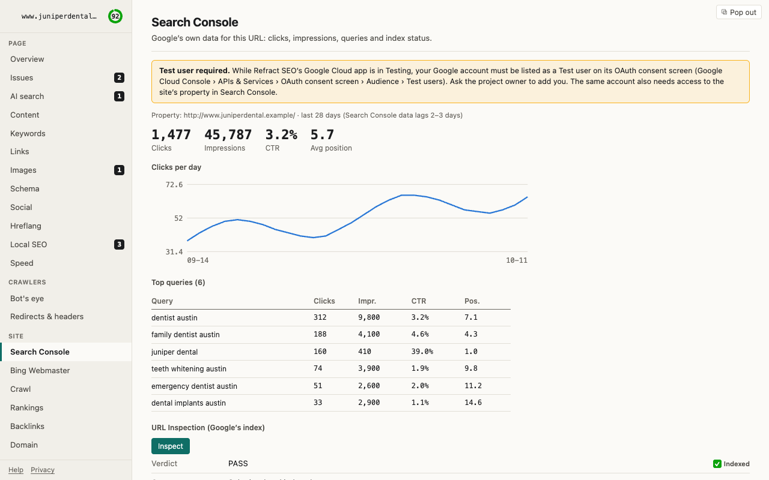Open Domain page

[x=66, y=445]
